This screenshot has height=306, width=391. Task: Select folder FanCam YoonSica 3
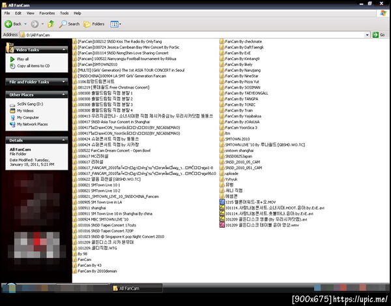coord(239,128)
